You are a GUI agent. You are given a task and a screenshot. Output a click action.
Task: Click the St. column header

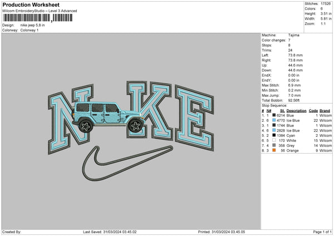[x=282, y=111]
